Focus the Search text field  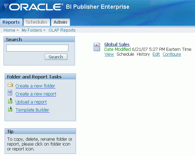tap(37, 48)
